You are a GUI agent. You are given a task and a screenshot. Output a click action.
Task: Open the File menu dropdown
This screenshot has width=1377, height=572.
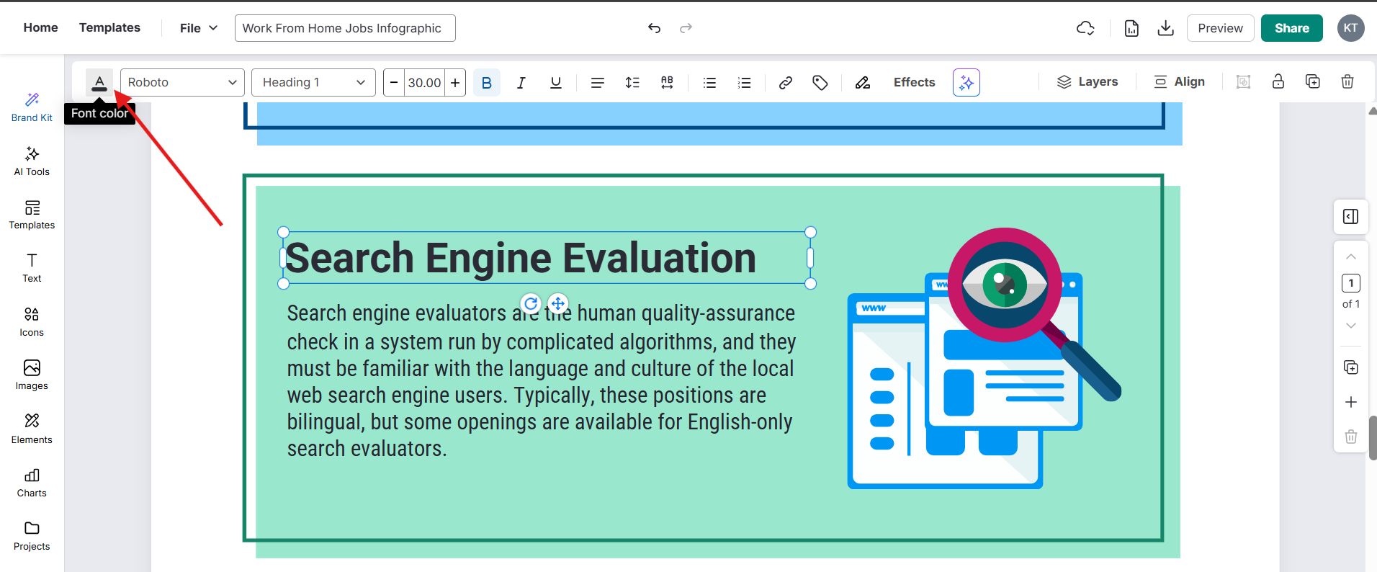[198, 28]
